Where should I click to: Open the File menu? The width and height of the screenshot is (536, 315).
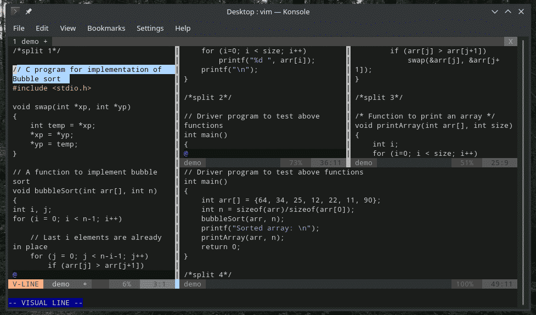(x=19, y=29)
